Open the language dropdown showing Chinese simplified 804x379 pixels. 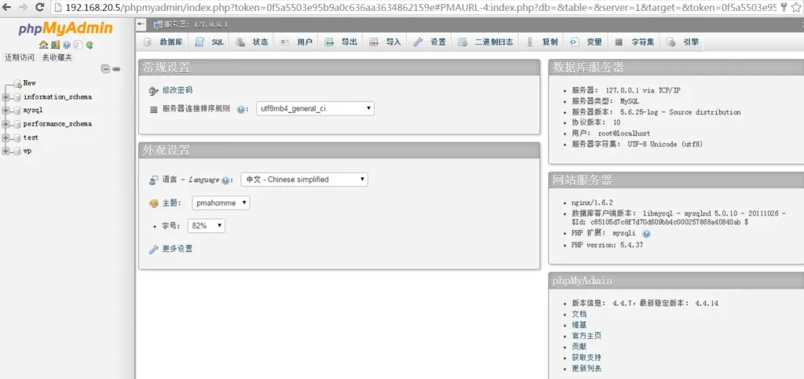click(x=304, y=180)
